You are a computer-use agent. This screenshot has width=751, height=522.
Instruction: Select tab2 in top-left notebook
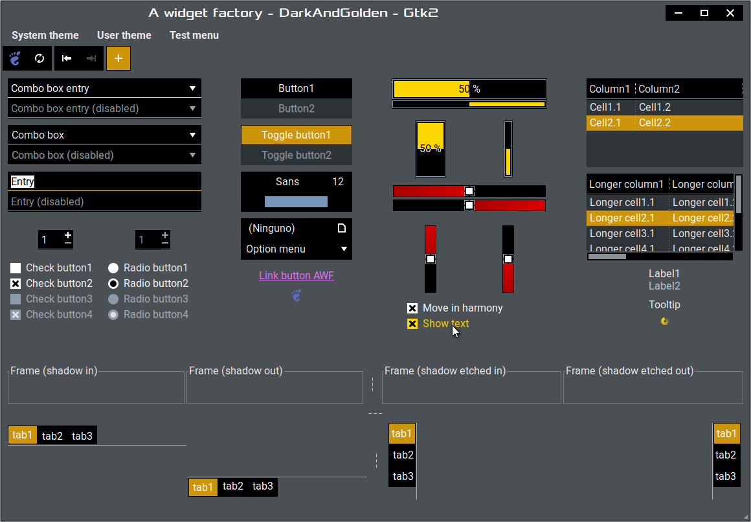click(52, 436)
